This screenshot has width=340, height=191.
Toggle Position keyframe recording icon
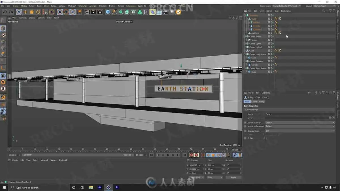click(x=208, y=155)
